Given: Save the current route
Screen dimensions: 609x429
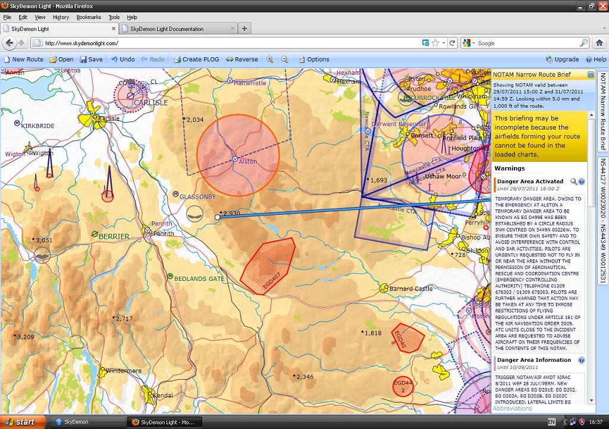Looking at the screenshot, I should (91, 60).
